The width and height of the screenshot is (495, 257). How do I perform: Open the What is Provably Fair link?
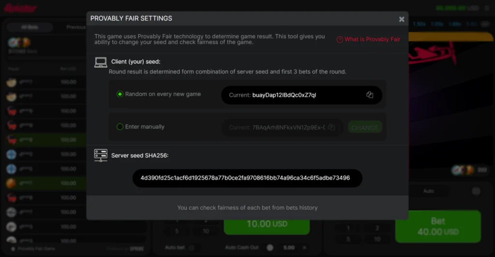point(372,40)
